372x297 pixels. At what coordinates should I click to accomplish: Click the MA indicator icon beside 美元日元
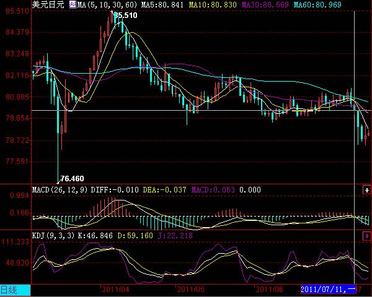[73, 4]
